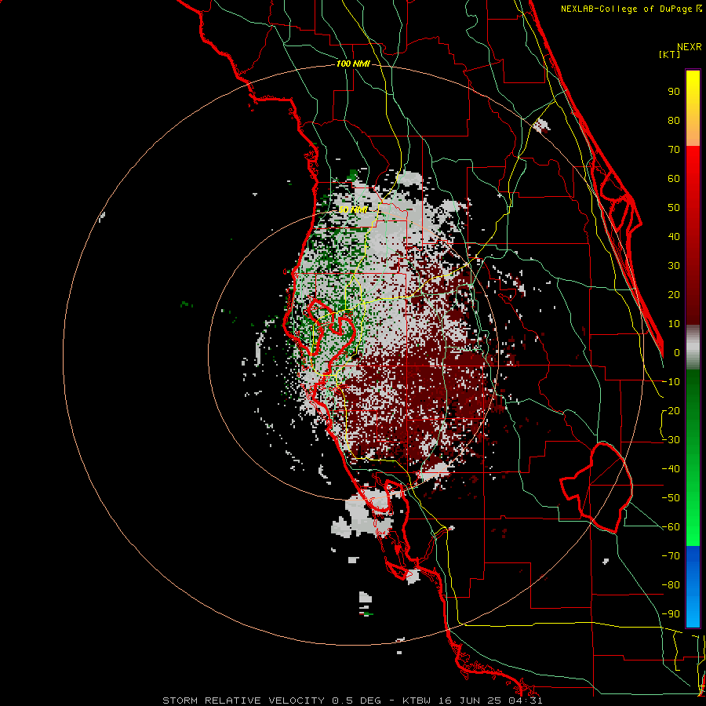Click the positive 10 value on velocity scale

pyautogui.click(x=674, y=324)
